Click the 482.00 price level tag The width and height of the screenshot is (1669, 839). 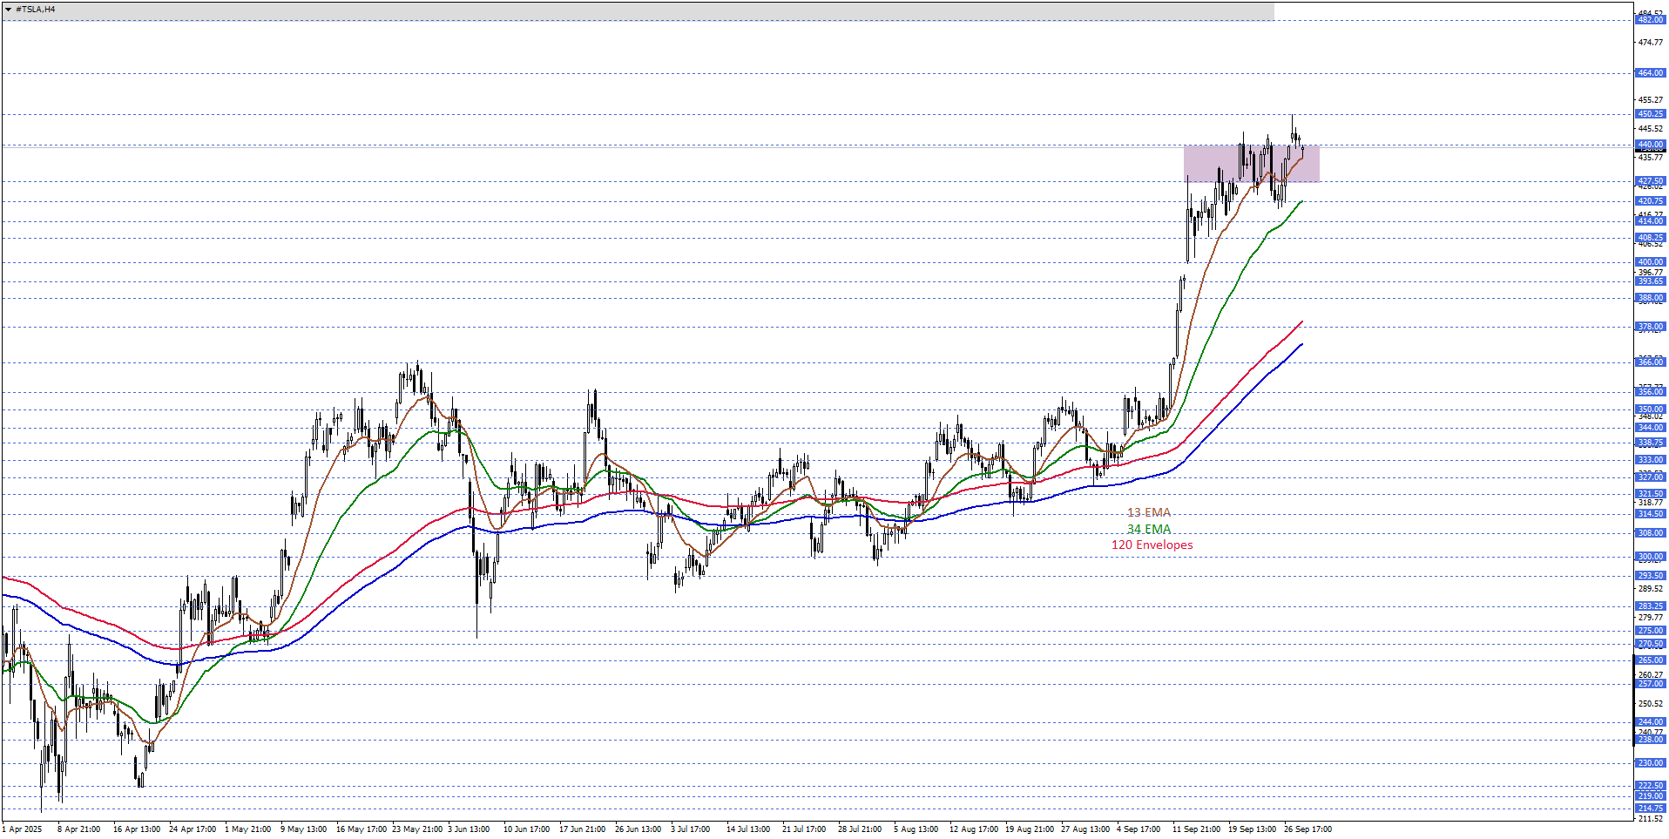pyautogui.click(x=1650, y=20)
